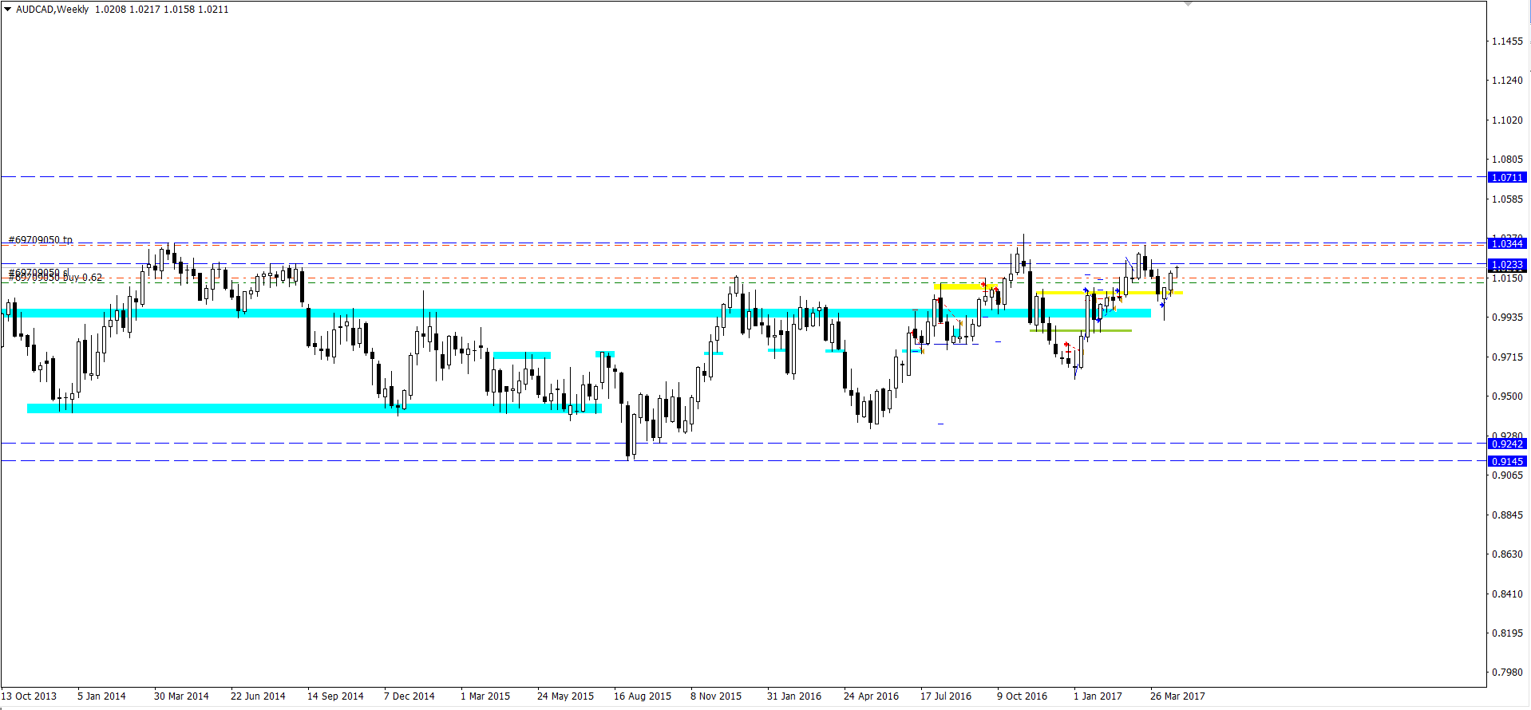
Task: Click the #69709050 tp order label
Action: tap(41, 239)
